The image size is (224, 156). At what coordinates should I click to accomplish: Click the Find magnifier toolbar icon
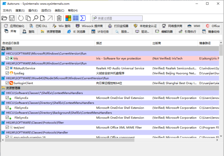(x=36, y=18)
